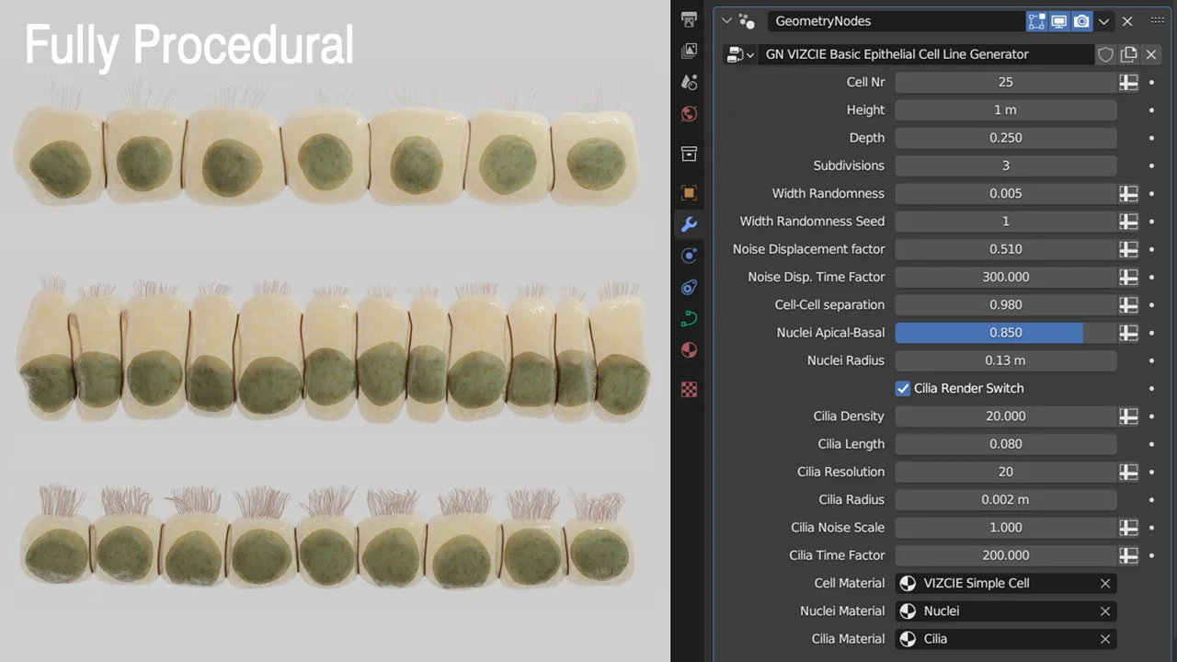Toggle Edit Mode display for the modifier

(x=1036, y=21)
